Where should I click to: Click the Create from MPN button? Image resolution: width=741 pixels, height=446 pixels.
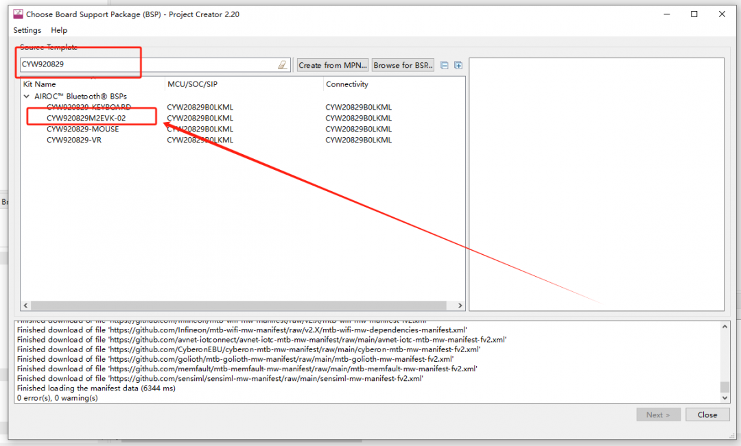332,64
